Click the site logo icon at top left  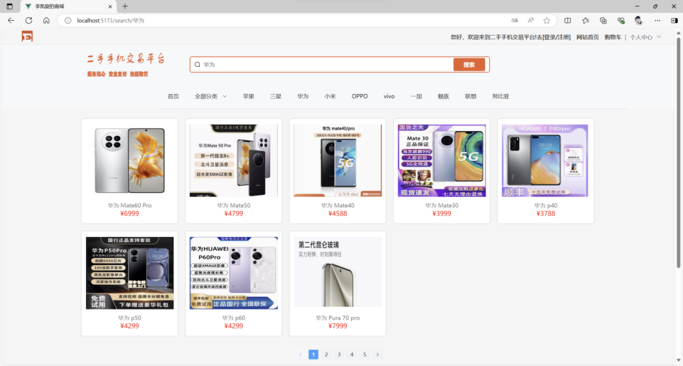pos(28,36)
